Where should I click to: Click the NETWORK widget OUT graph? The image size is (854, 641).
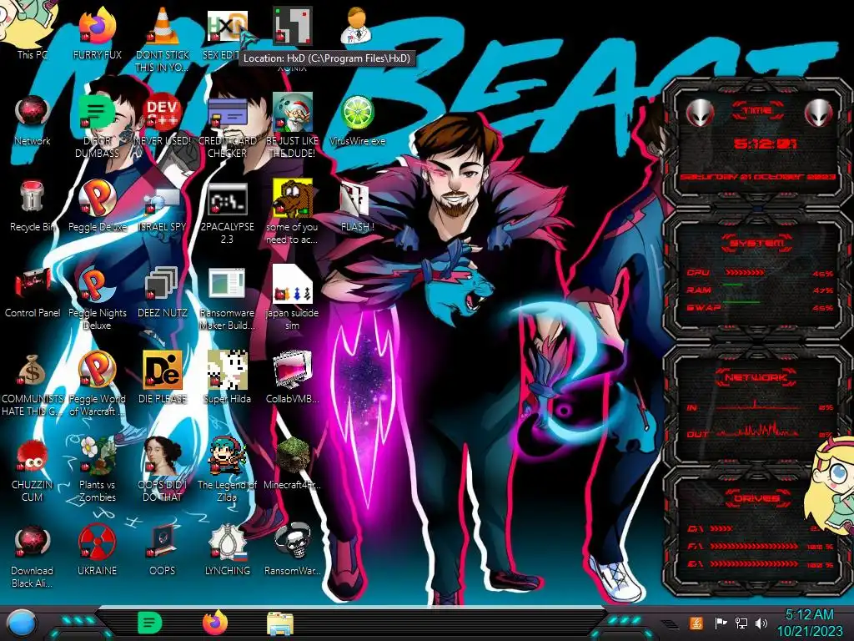(x=758, y=431)
